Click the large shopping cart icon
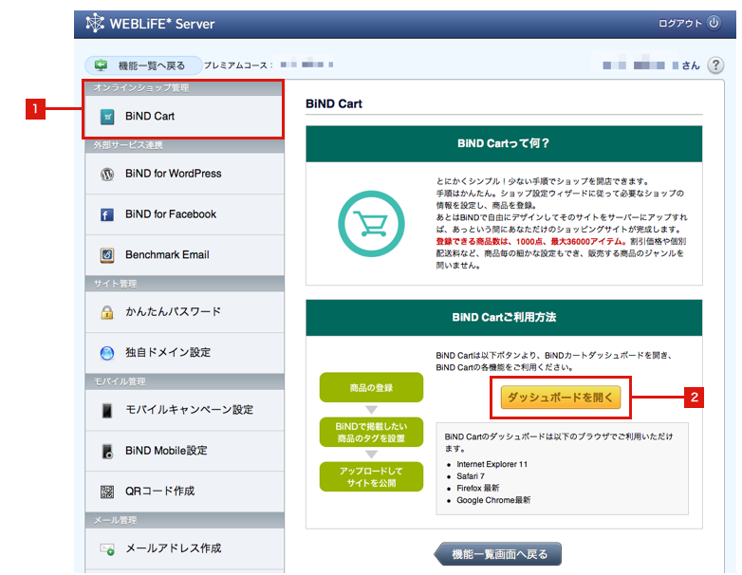The image size is (742, 575). [371, 224]
